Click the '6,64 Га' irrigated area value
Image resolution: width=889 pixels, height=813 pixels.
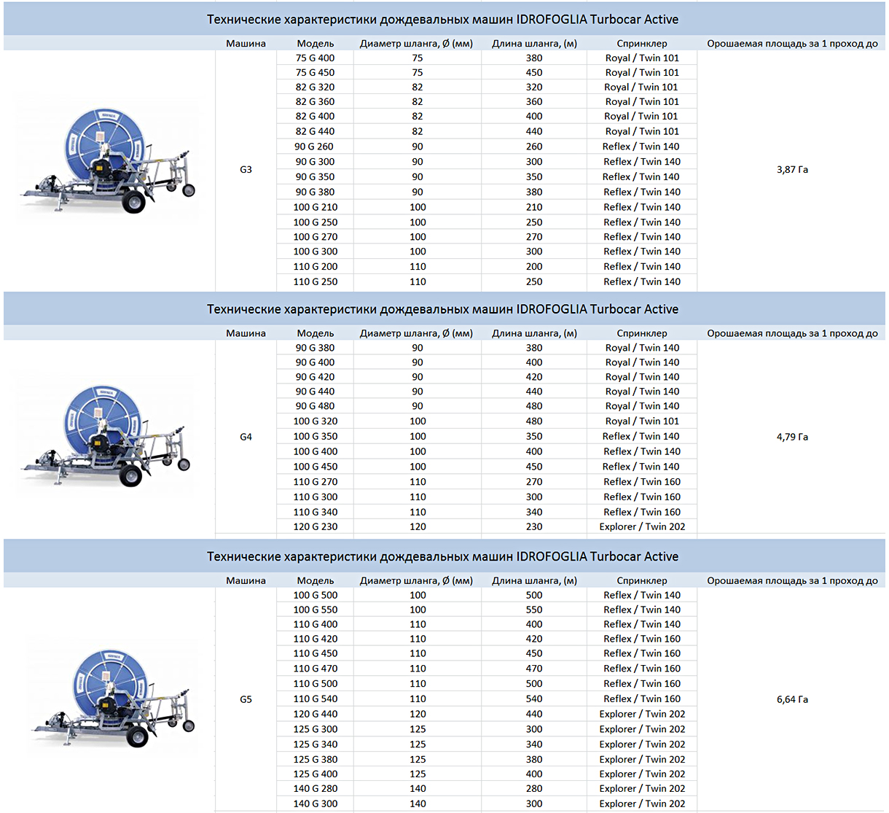pyautogui.click(x=792, y=699)
